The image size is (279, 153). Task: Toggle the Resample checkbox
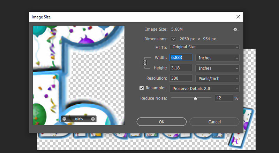[x=142, y=88]
